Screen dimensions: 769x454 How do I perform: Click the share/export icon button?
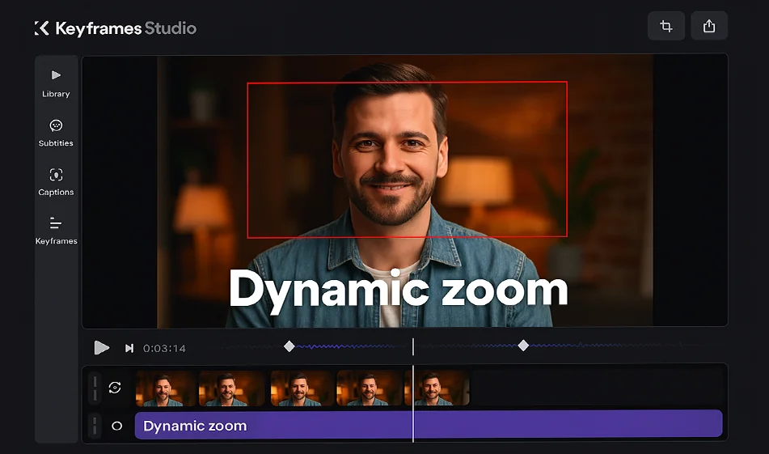[709, 26]
